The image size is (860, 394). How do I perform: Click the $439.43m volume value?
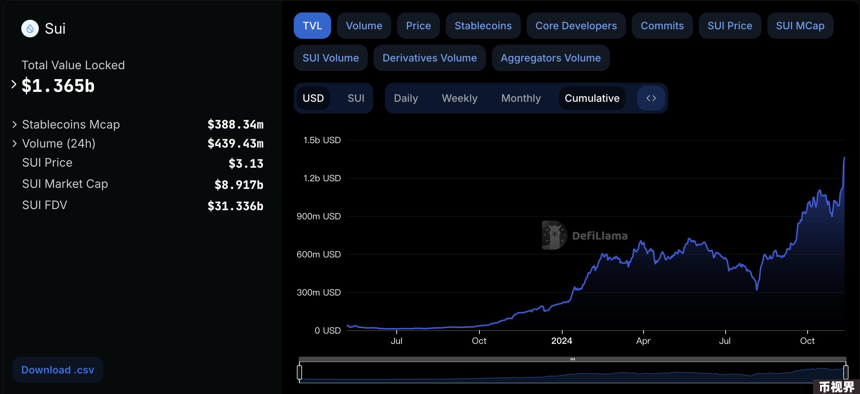click(x=236, y=144)
